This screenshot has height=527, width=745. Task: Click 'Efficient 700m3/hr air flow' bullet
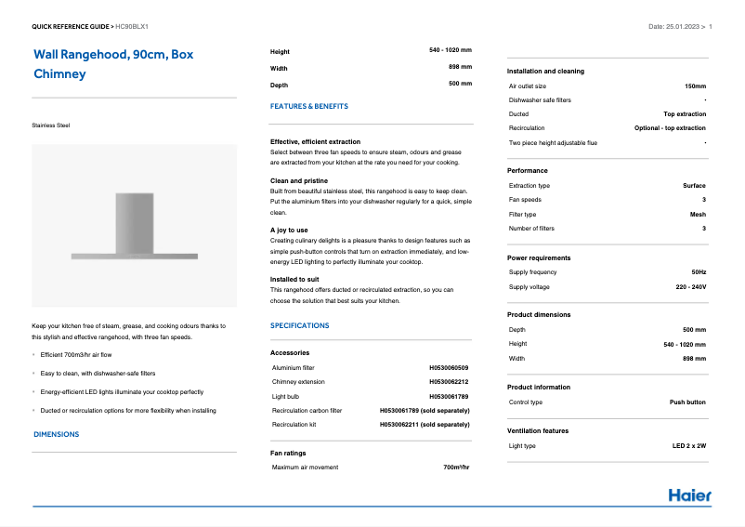click(76, 354)
